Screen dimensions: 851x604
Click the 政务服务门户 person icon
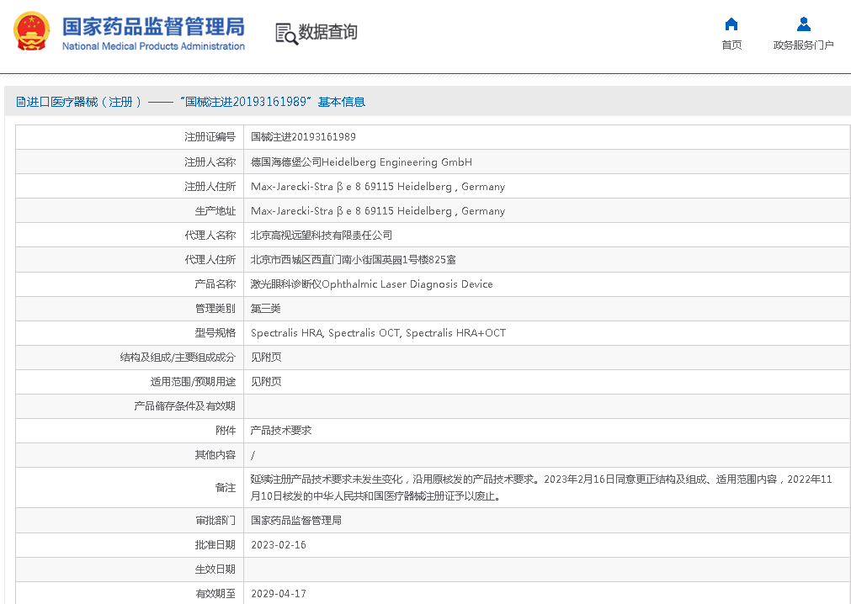click(803, 24)
